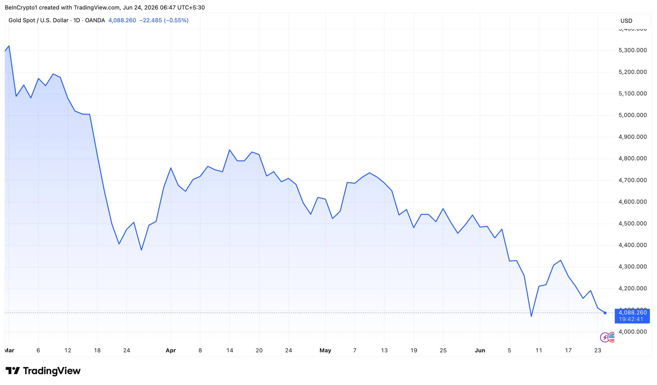Click the 4,000.000 price axis label
Screen dimensions: 657x385
[x=633, y=332]
